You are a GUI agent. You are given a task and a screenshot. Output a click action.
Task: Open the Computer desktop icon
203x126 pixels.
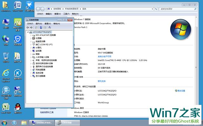coord(6,24)
